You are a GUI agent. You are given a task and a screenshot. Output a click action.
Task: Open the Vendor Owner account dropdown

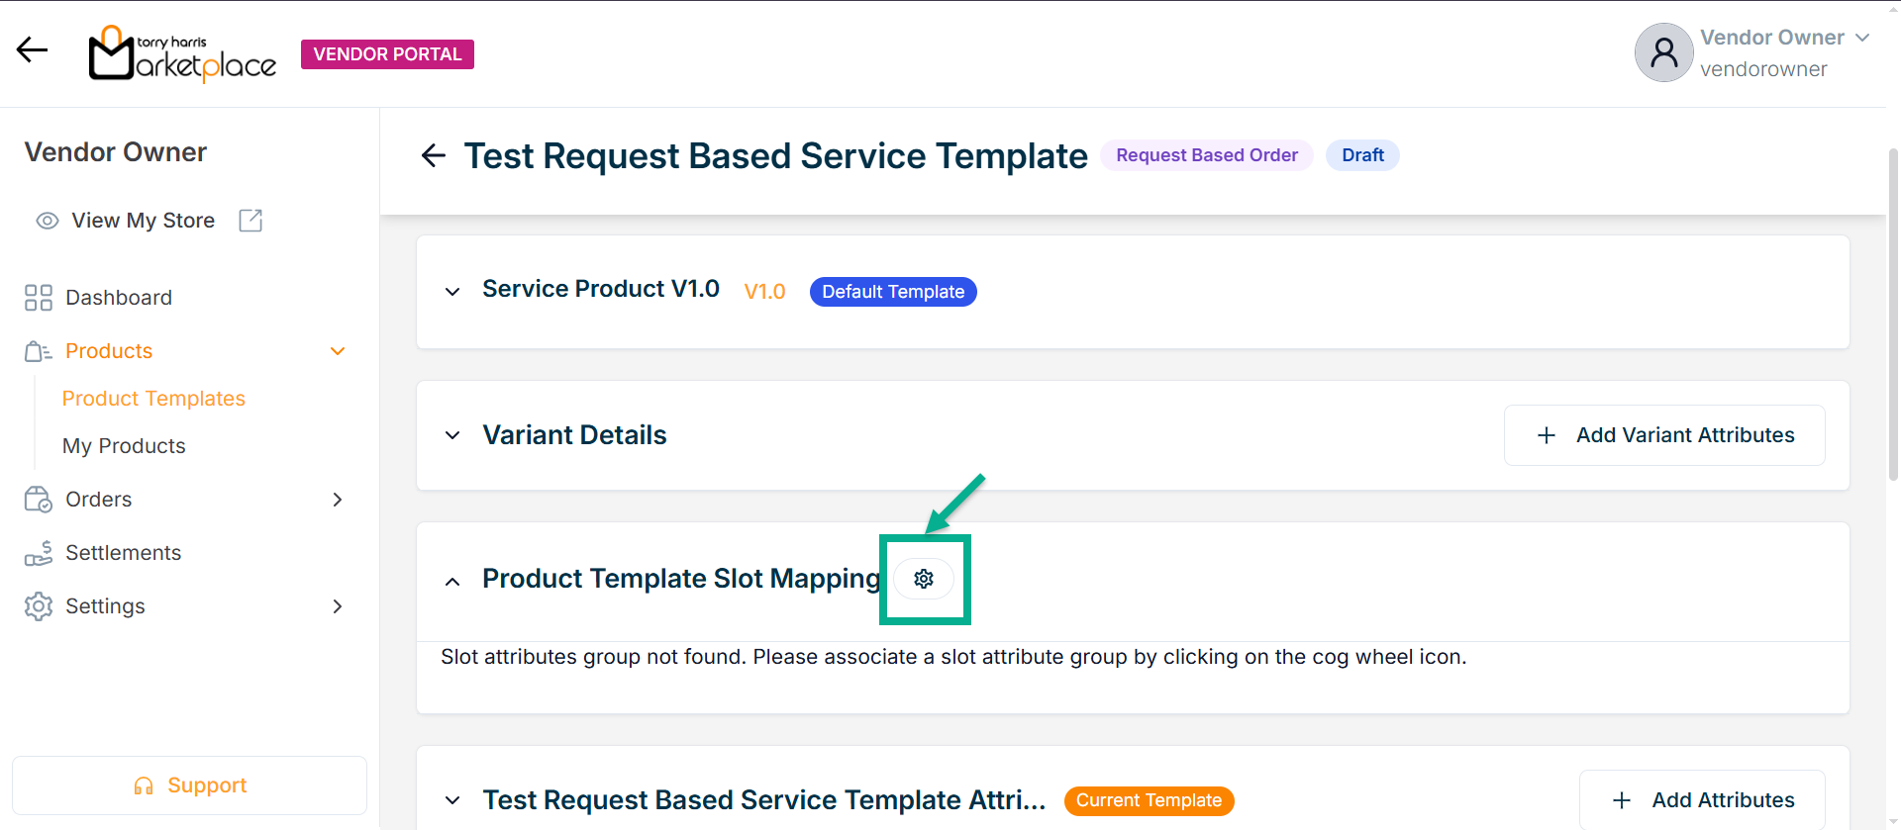[x=1862, y=38]
